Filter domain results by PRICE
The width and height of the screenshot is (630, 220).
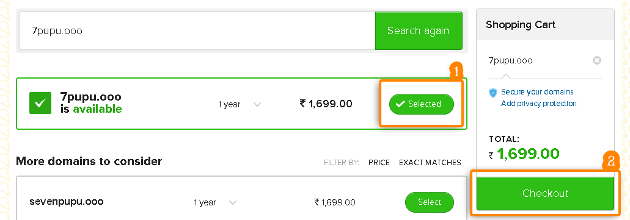[x=379, y=162]
